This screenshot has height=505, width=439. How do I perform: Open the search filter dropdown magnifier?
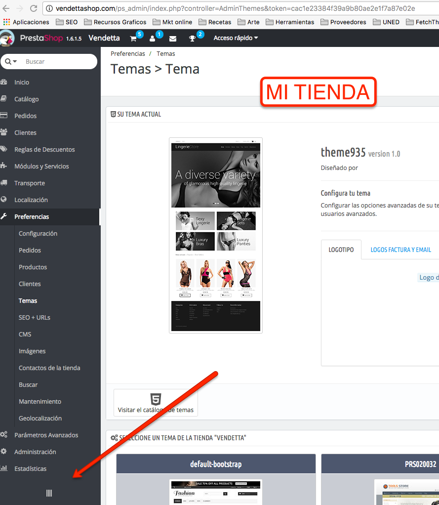pyautogui.click(x=11, y=61)
